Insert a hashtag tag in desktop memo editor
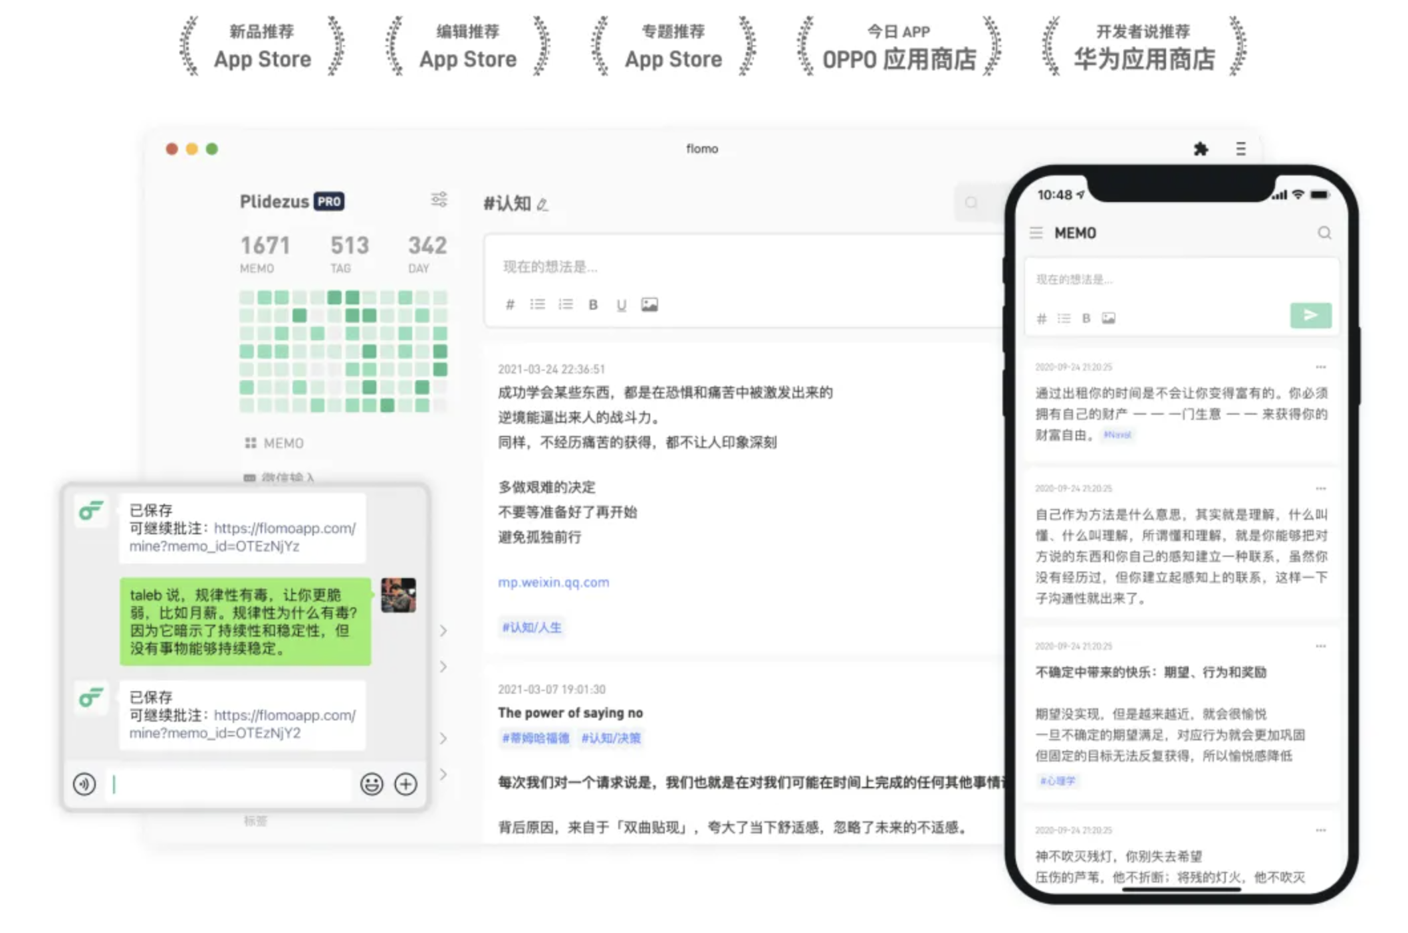 tap(510, 304)
